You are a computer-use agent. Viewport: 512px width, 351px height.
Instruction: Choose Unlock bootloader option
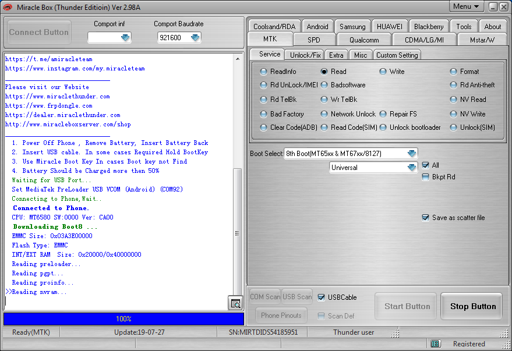tap(410, 127)
